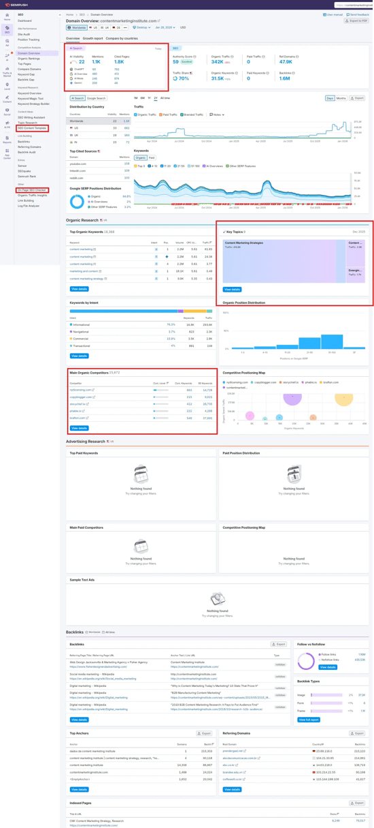Click Google SERP Positions donut chart

[x=77, y=202]
